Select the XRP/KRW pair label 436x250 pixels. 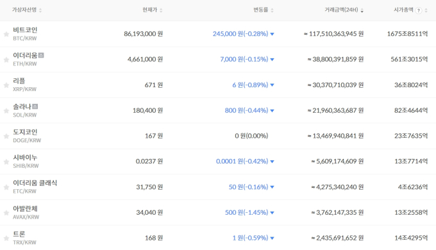click(25, 89)
